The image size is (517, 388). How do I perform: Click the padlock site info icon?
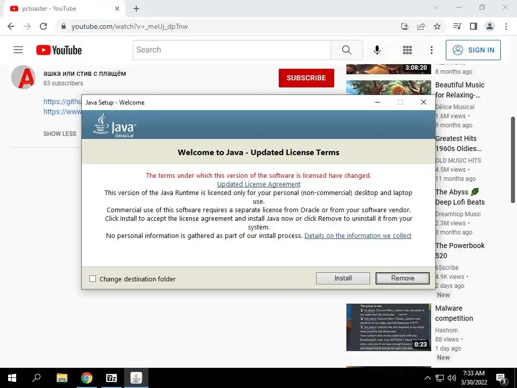click(x=64, y=26)
